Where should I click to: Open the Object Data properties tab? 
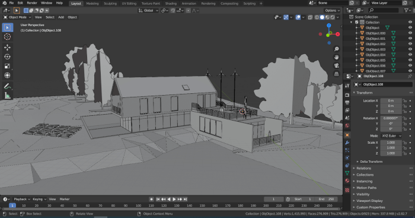347,173
